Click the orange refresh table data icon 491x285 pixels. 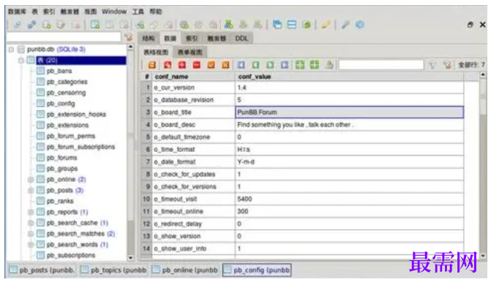152,65
